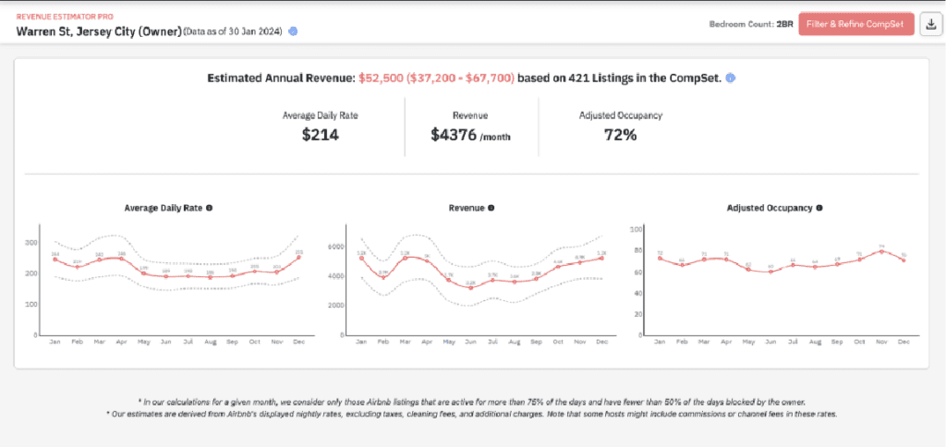Image resolution: width=946 pixels, height=447 pixels.
Task: Select November point on Adjusted Occupancy chart
Action: 881,251
